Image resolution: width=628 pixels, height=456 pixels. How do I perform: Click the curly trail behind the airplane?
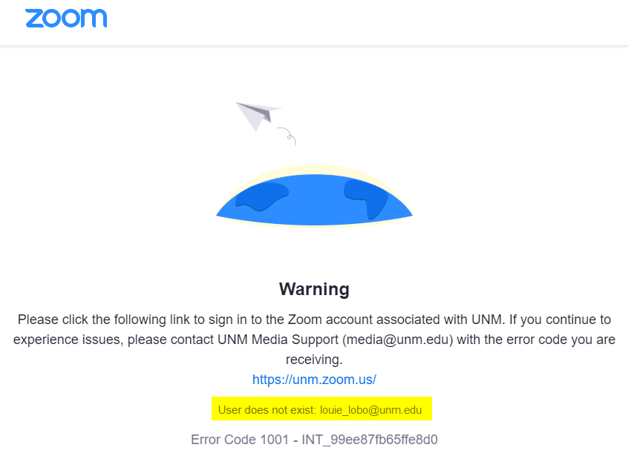pyautogui.click(x=288, y=135)
